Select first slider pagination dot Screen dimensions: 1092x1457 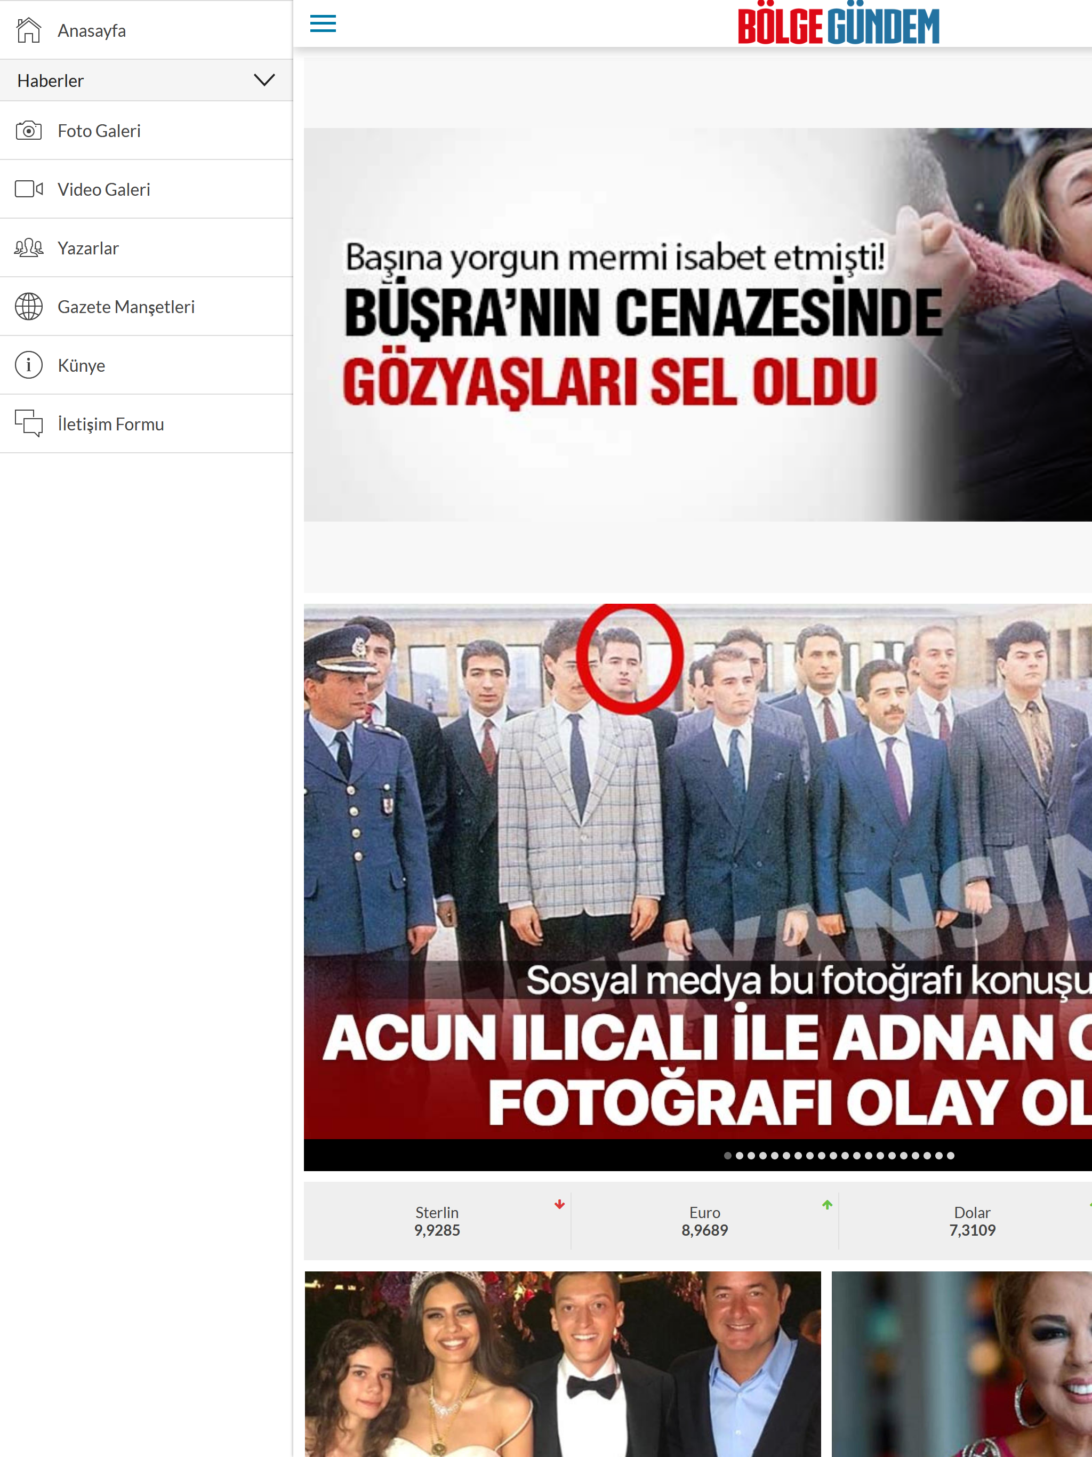(x=727, y=1155)
